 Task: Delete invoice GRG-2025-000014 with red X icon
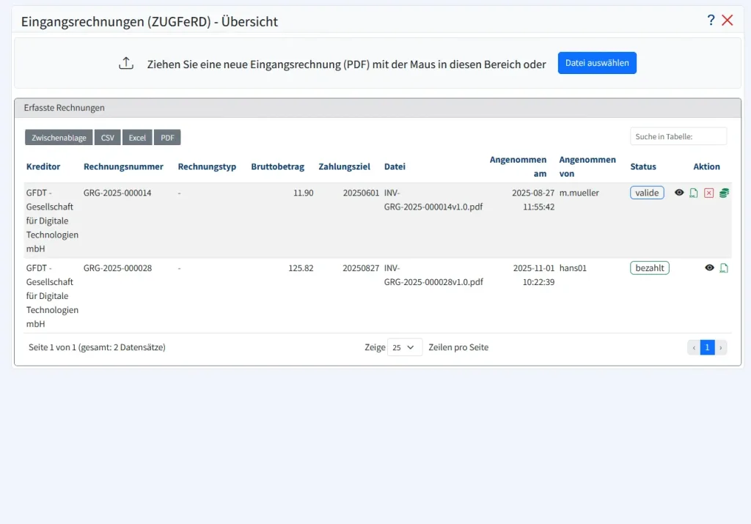pos(708,193)
